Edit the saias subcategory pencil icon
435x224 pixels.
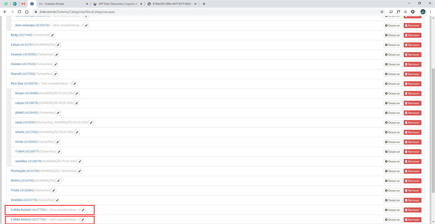91,123
